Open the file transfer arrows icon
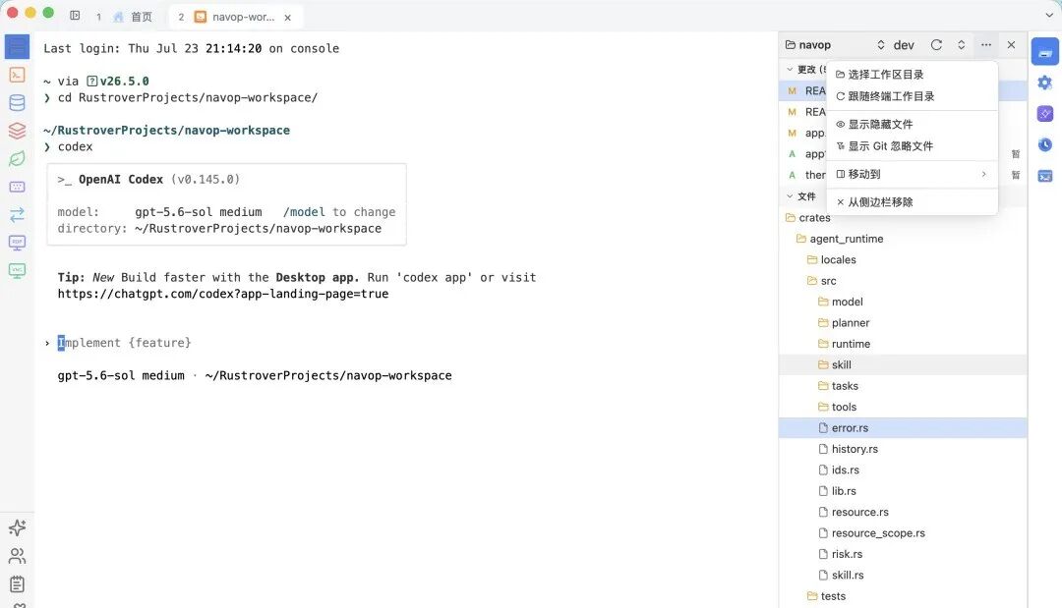 17,215
